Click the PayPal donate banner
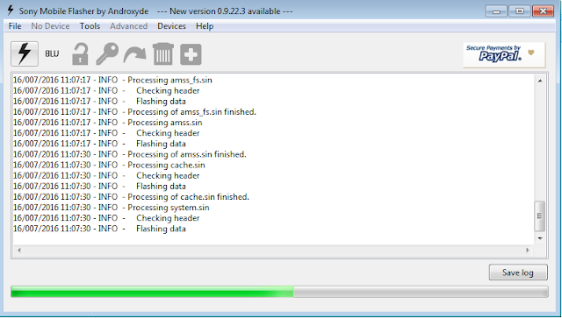 point(504,54)
